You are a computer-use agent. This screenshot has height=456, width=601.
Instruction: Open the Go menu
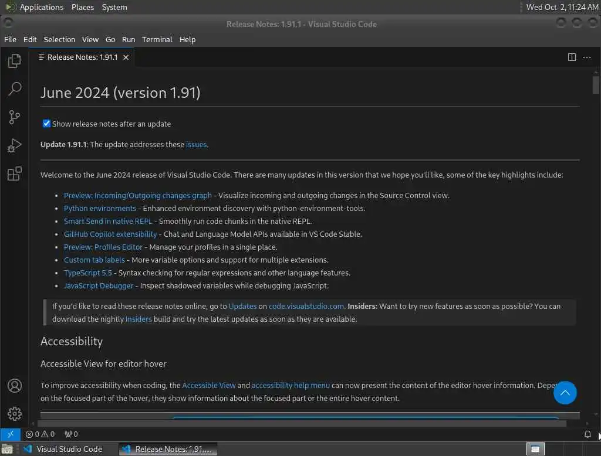point(110,39)
